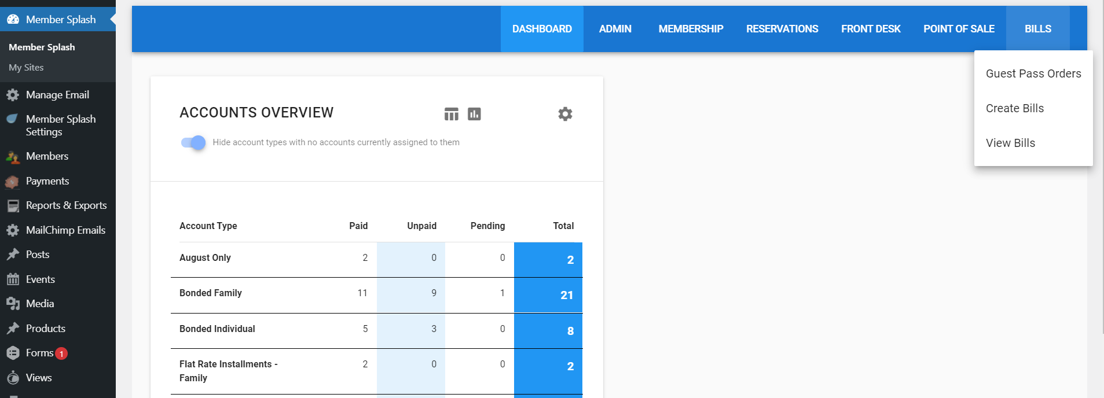Image resolution: width=1104 pixels, height=398 pixels.
Task: Collapse the Bills dropdown menu
Action: (x=1038, y=29)
